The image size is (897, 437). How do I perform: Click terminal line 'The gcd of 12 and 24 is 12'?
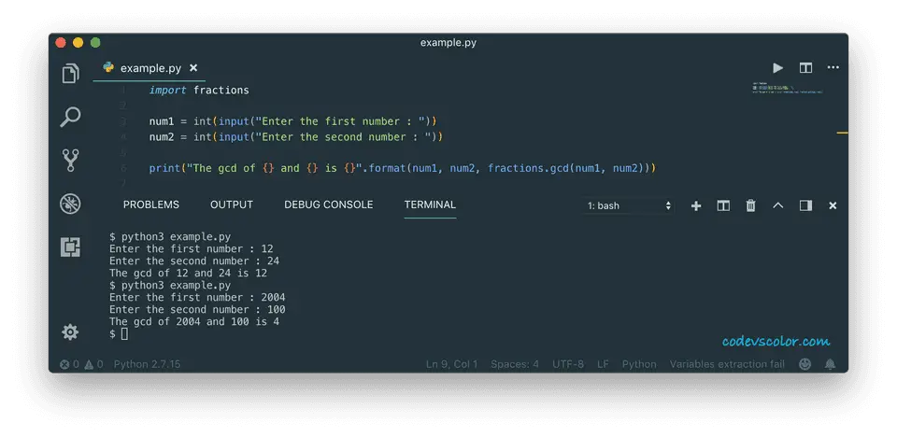(188, 274)
